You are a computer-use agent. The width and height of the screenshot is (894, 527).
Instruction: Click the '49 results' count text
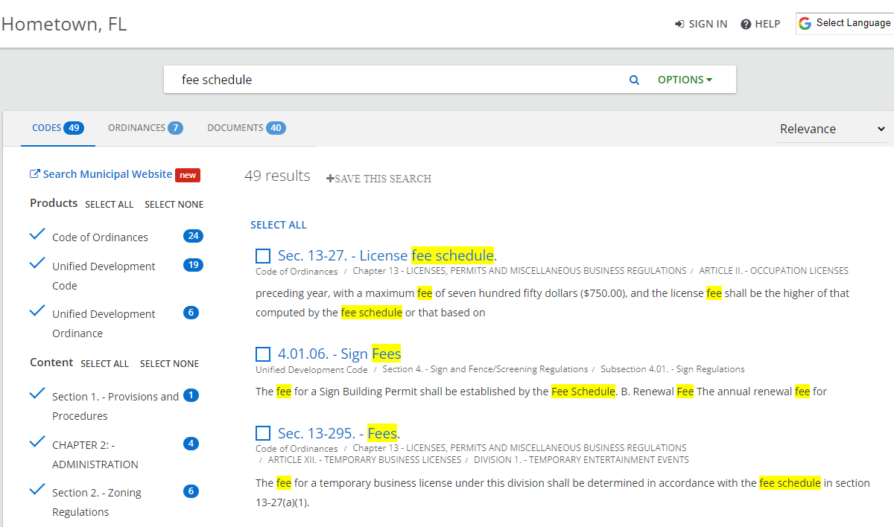pos(277,176)
